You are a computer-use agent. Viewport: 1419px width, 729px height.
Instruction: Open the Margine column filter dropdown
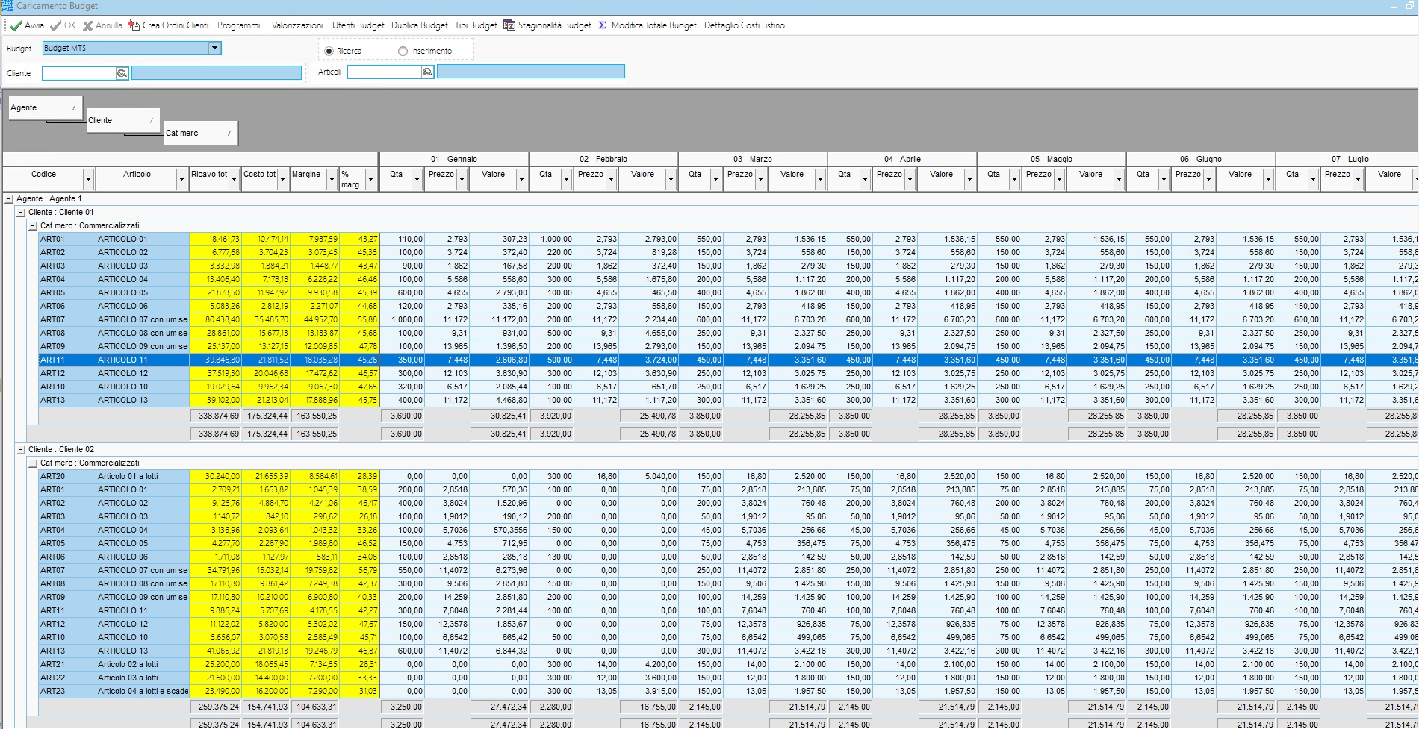click(x=332, y=179)
